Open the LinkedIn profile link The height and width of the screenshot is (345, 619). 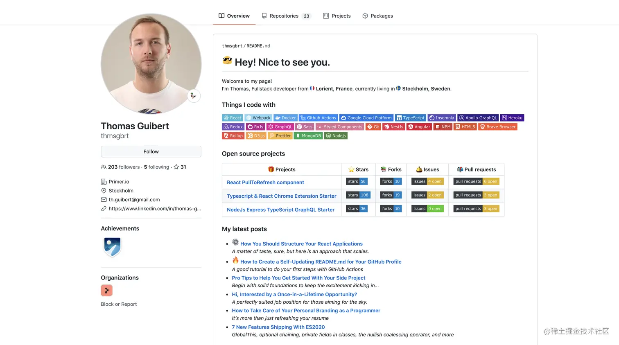155,209
